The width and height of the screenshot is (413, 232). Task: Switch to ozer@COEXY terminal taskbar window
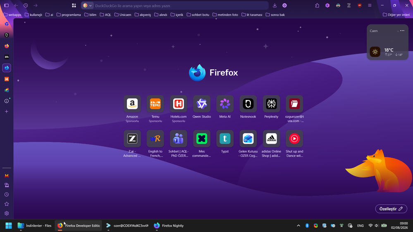(127, 225)
